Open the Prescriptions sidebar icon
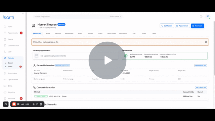 point(5,73)
